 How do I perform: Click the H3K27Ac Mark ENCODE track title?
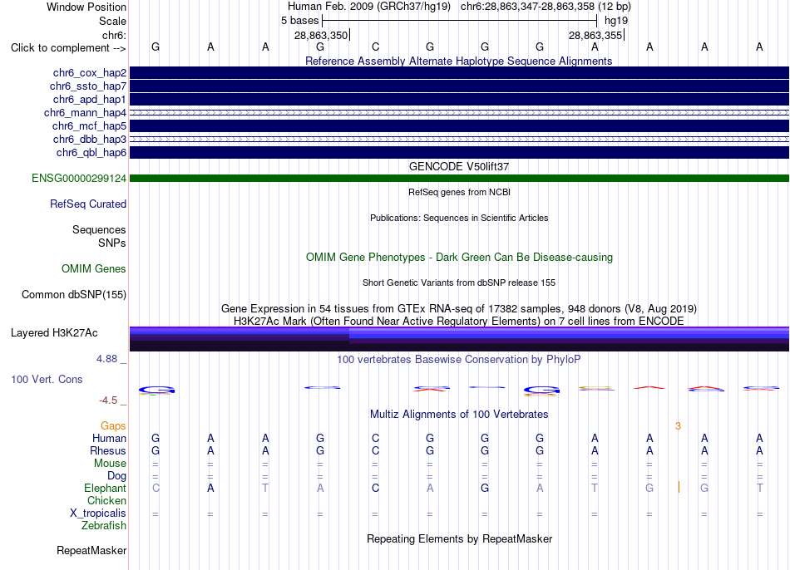[x=459, y=322]
